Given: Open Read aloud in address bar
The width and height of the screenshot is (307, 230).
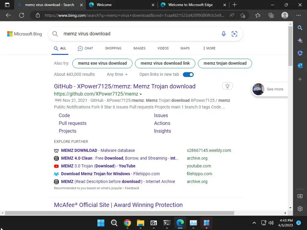Looking at the screenshot, I should pos(232,15).
